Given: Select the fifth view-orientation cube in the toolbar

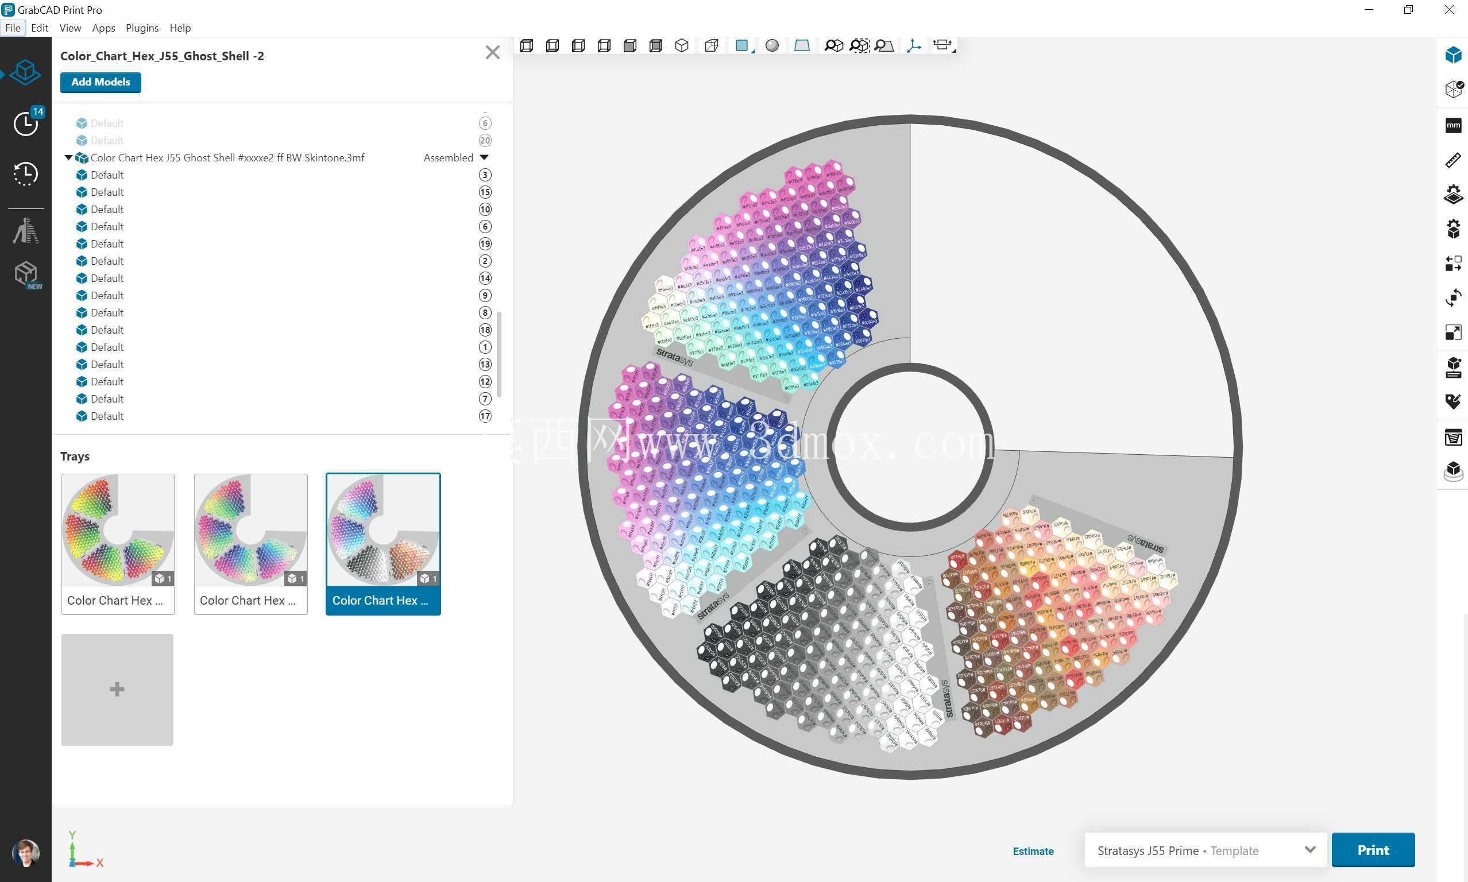Looking at the screenshot, I should [x=630, y=46].
